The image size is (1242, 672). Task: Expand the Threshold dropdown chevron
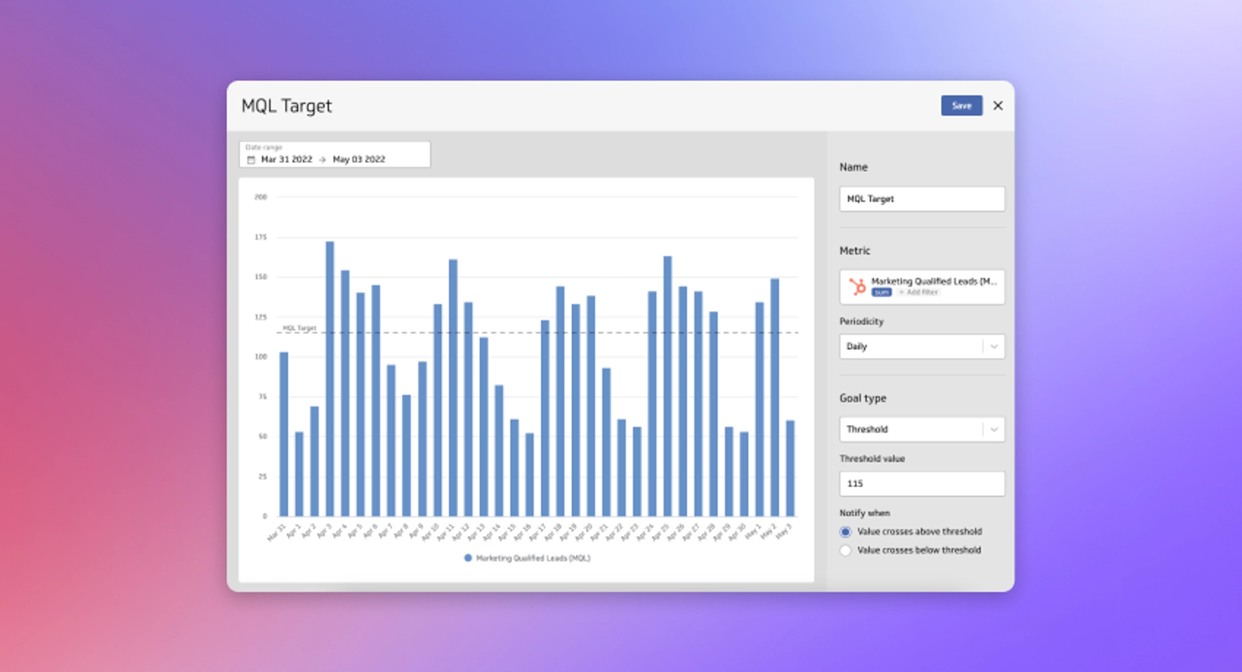click(x=994, y=429)
